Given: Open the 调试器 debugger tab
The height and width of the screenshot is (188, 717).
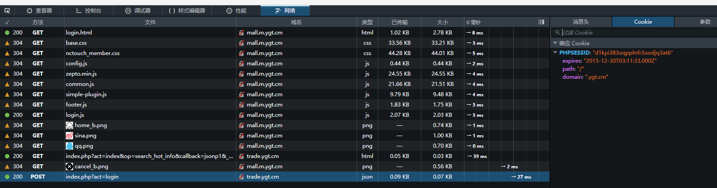Looking at the screenshot, I should click(x=137, y=10).
